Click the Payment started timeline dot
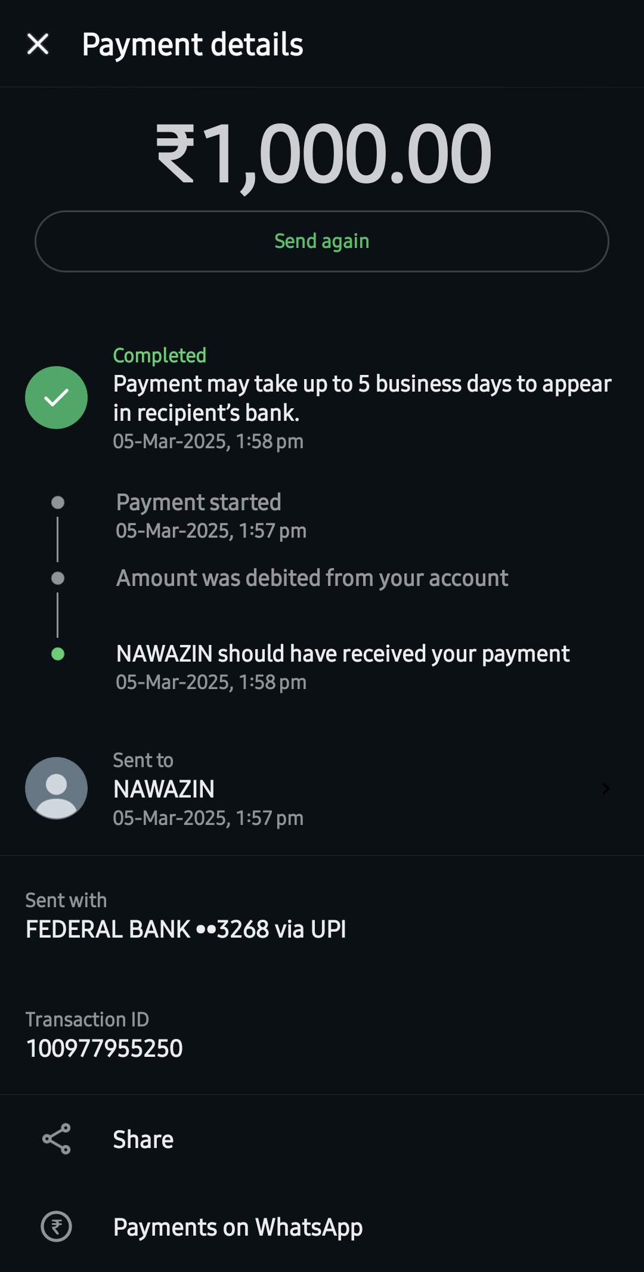 (58, 502)
